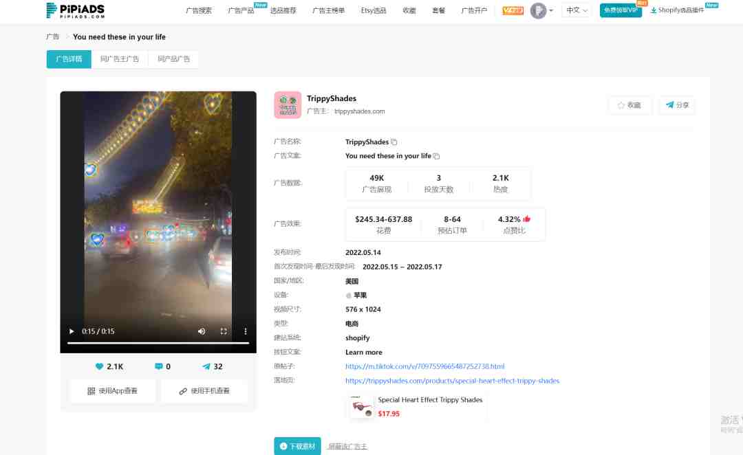
Task: Select the ad details tab
Action: click(69, 59)
